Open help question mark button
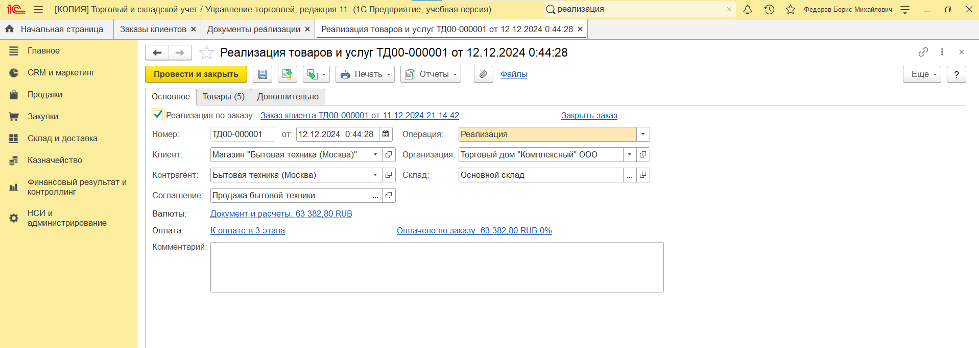Viewport: 979px width, 348px height. pyautogui.click(x=957, y=74)
